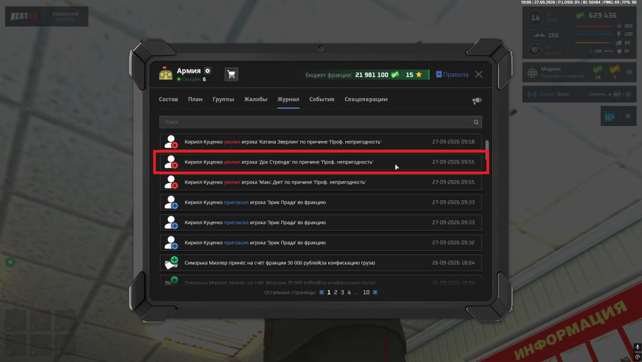Select the 26-09-2026 18:04 Симорька Миллер entry

tap(320, 263)
